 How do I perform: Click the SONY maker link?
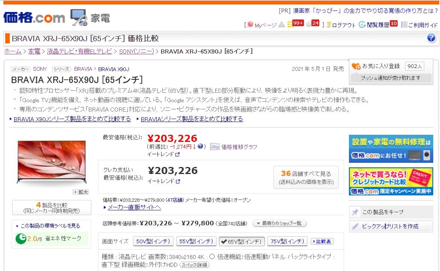[40, 69]
